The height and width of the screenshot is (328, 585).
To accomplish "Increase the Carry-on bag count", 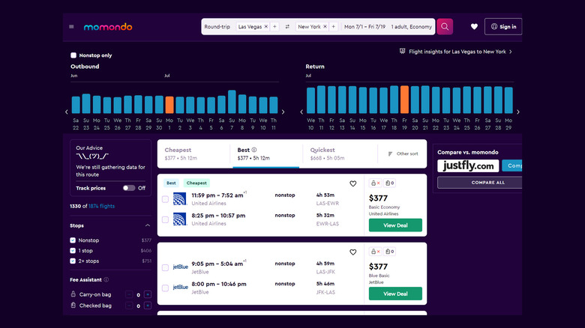I will click(148, 295).
